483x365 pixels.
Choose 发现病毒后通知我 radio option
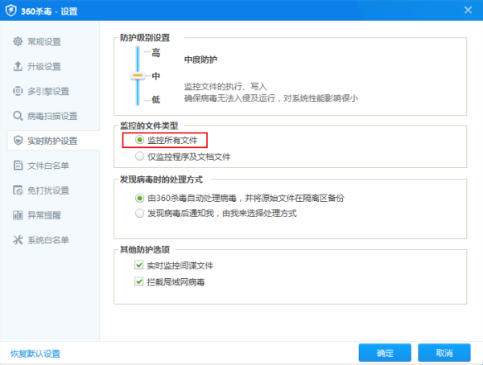tap(140, 214)
